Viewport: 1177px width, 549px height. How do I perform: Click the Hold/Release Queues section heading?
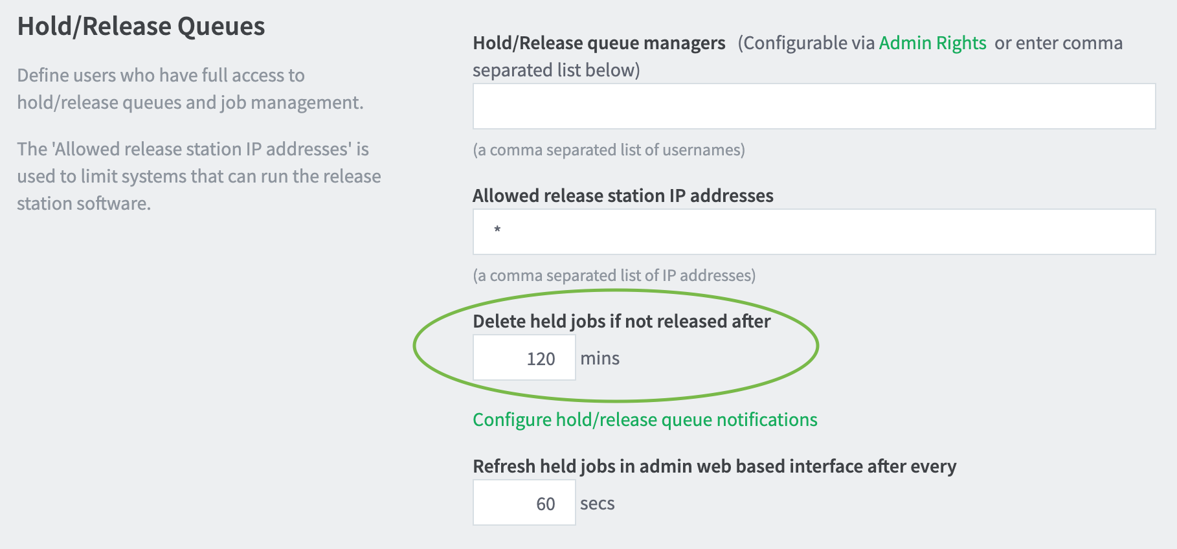tap(141, 27)
